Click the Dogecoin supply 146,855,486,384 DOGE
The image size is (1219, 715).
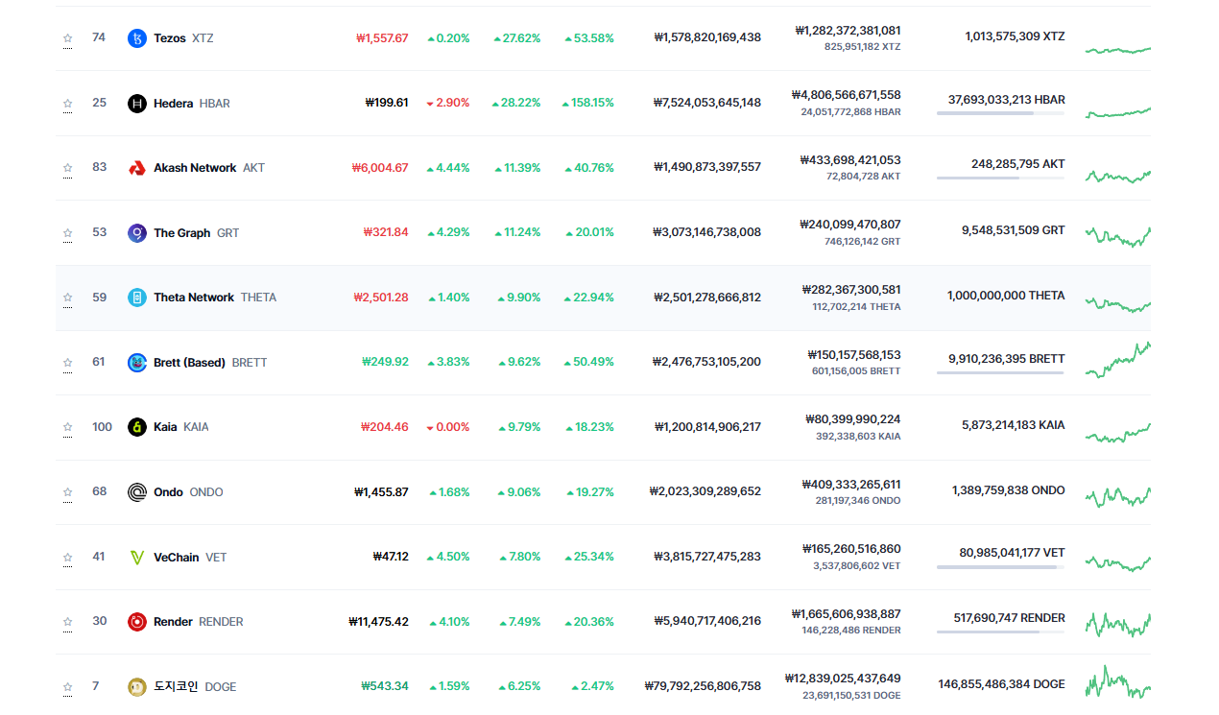(1002, 684)
